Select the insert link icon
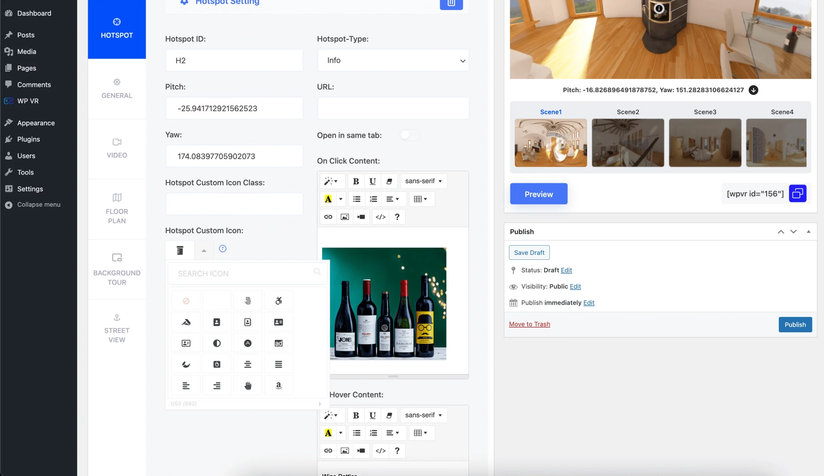824x476 pixels. [x=328, y=217]
